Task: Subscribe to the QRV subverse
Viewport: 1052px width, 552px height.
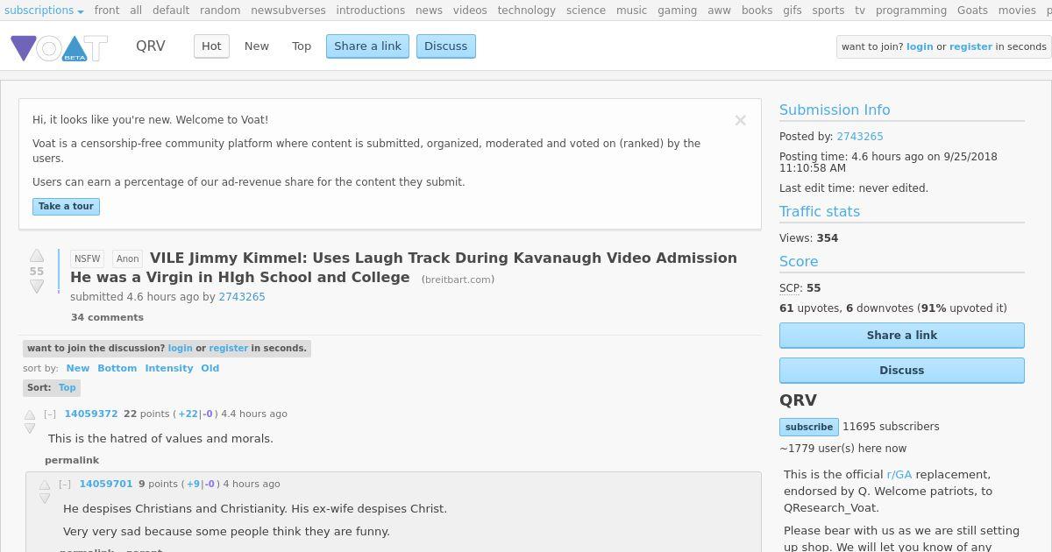Action: point(809,428)
